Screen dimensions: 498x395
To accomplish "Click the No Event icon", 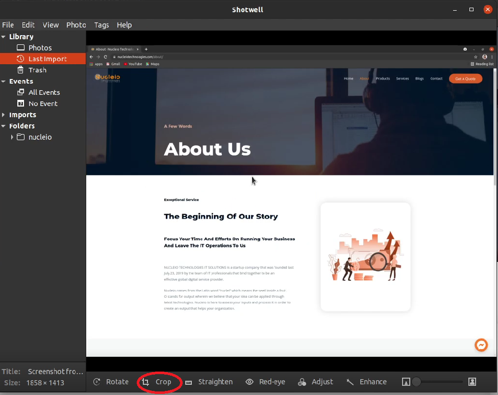I will coord(20,103).
